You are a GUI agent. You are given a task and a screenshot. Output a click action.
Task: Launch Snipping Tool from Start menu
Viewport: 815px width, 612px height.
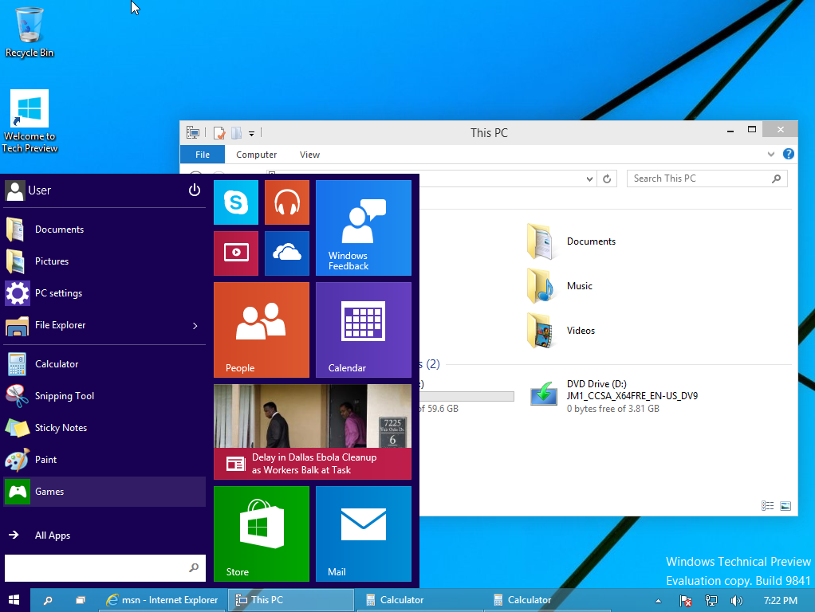[104, 396]
